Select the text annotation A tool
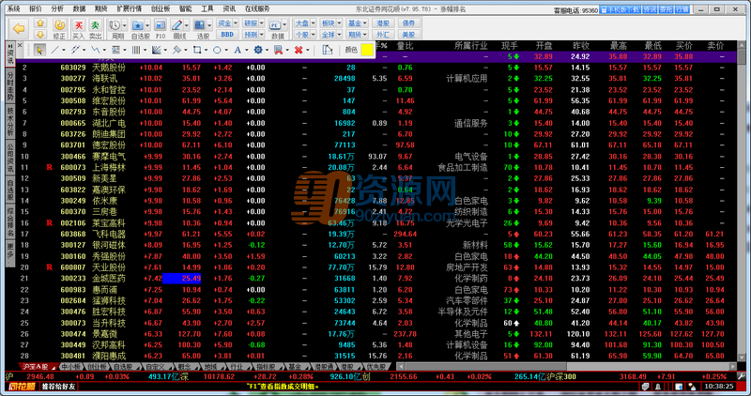Viewport: 751px width, 396px height. pyautogui.click(x=238, y=50)
